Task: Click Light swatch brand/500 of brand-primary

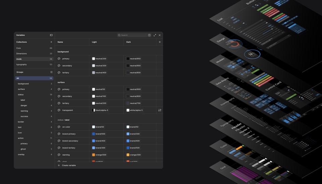Action: point(94,134)
